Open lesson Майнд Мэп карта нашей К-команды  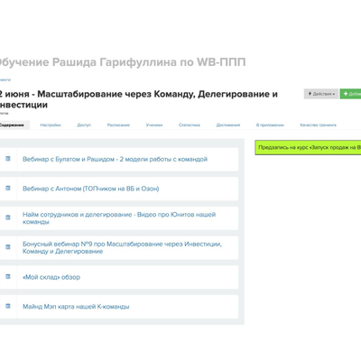(x=76, y=307)
